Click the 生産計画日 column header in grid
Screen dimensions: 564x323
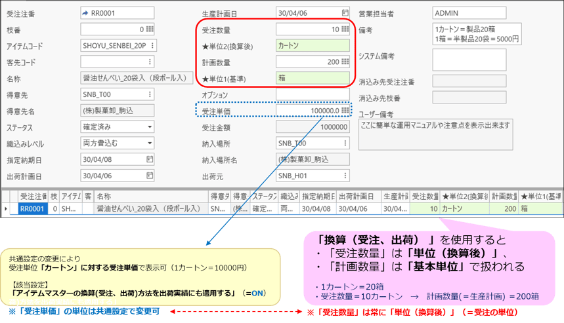(395, 197)
